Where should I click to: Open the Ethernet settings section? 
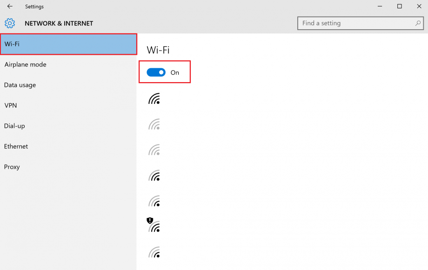[16, 146]
